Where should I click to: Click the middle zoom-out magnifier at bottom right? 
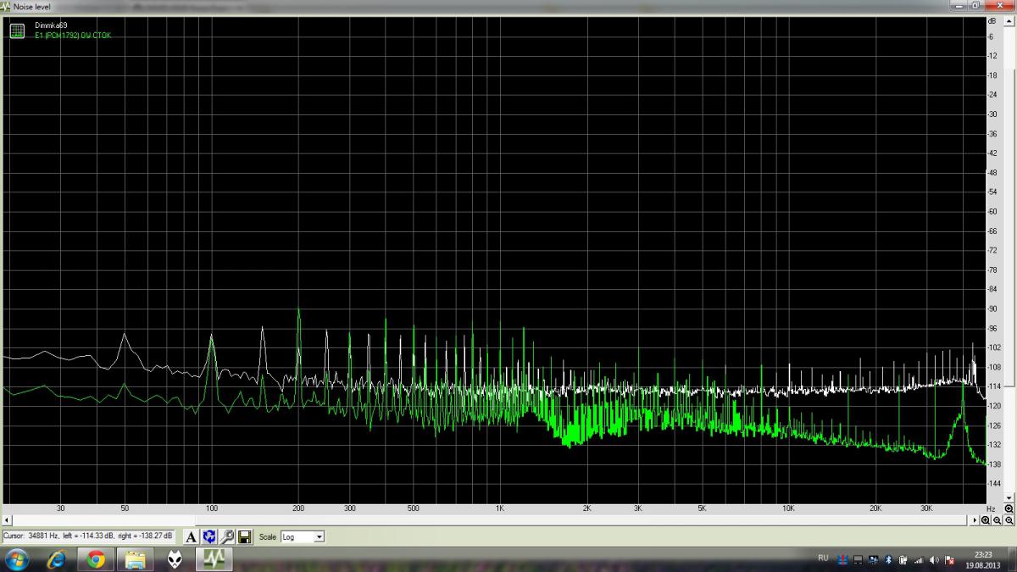pyautogui.click(x=998, y=519)
